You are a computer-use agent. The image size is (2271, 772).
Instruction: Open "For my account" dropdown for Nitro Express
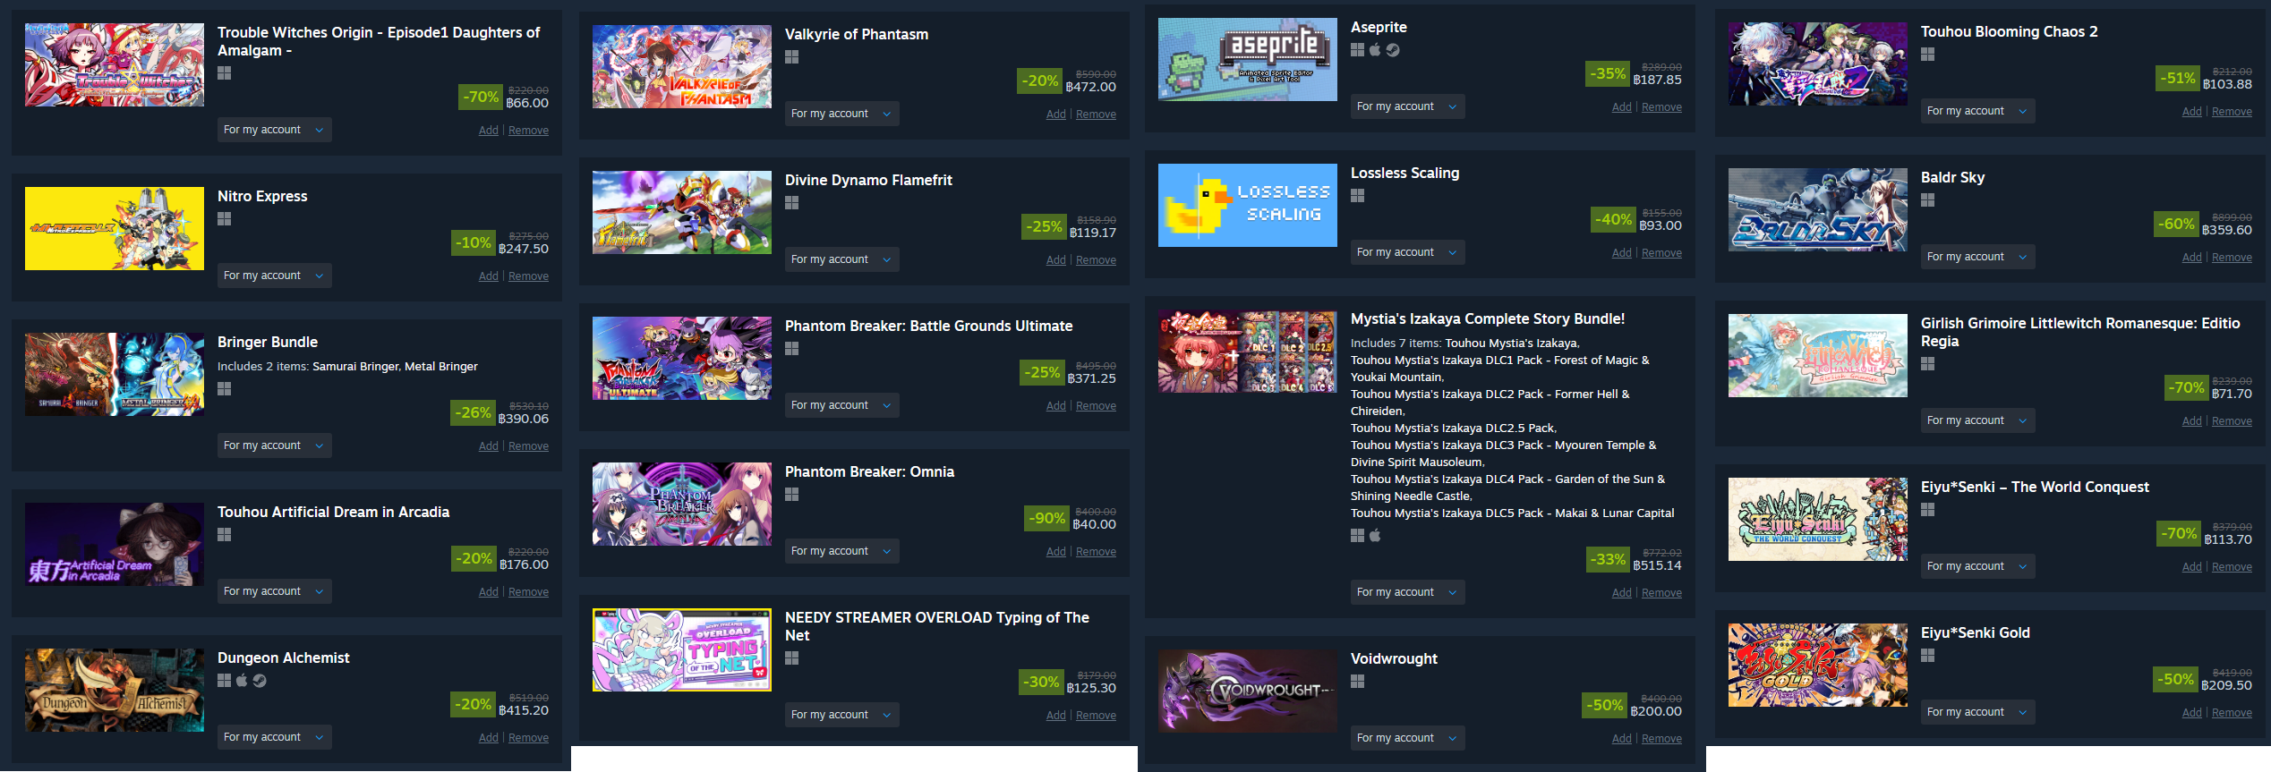(274, 276)
